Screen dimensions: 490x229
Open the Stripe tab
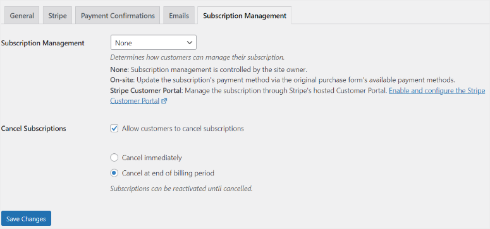coord(57,16)
